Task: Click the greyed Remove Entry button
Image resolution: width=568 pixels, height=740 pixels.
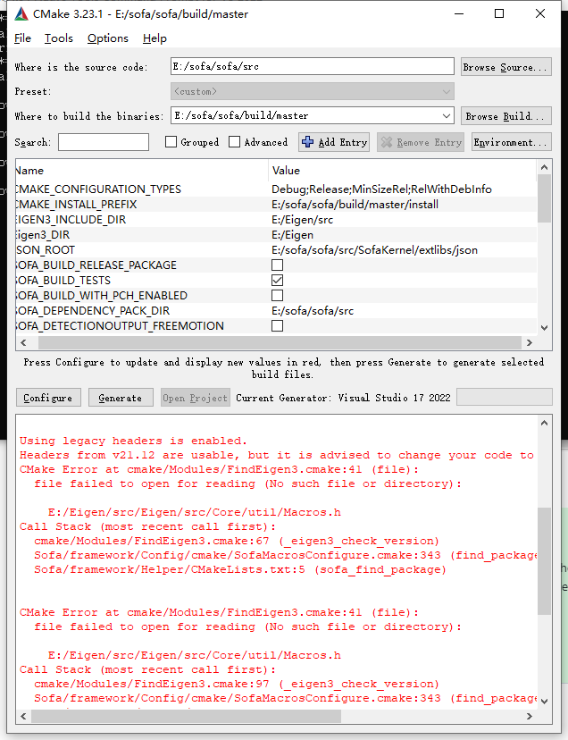Action: pos(421,142)
